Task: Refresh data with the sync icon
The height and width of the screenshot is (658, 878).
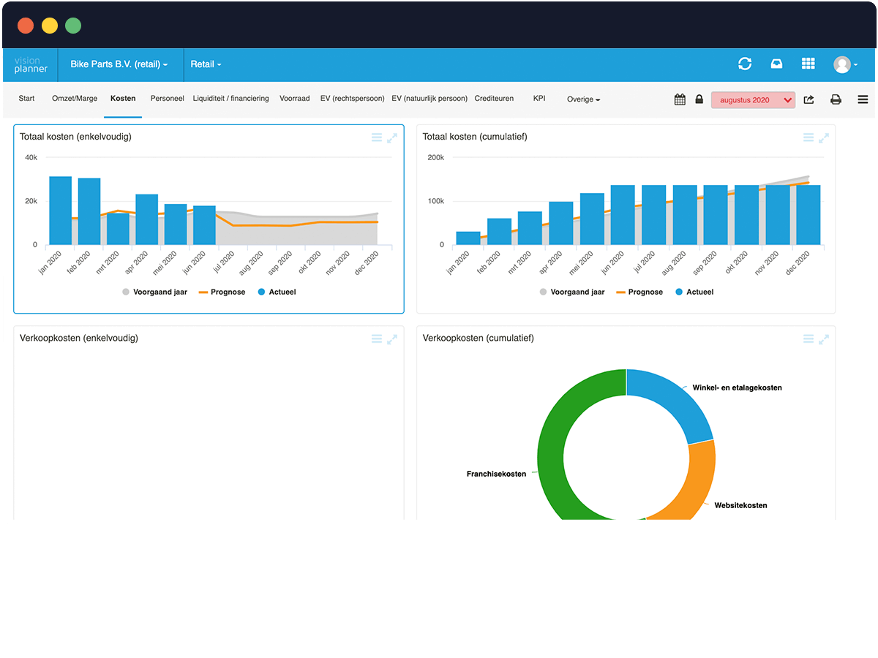Action: (745, 64)
